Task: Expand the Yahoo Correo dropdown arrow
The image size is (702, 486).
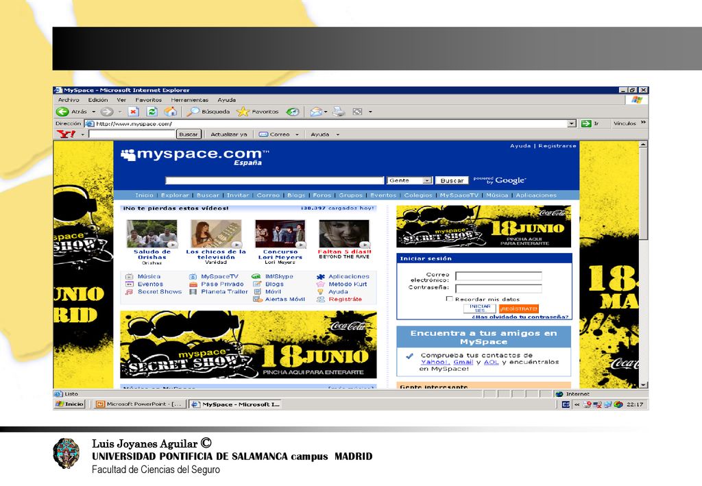Action: point(297,134)
